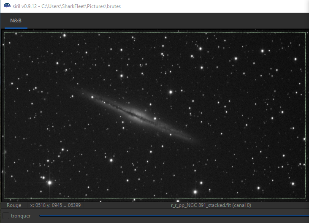This screenshot has height=223, width=309.
Task: Click the x/y pixel coordinate readout
Action: coord(55,205)
